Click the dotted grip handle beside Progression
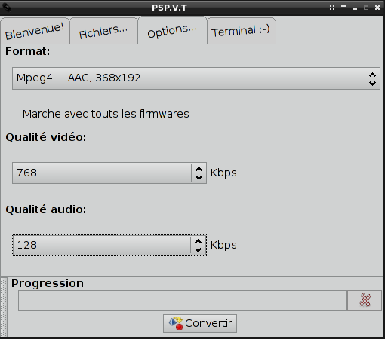The height and width of the screenshot is (339, 385). click(x=4, y=307)
